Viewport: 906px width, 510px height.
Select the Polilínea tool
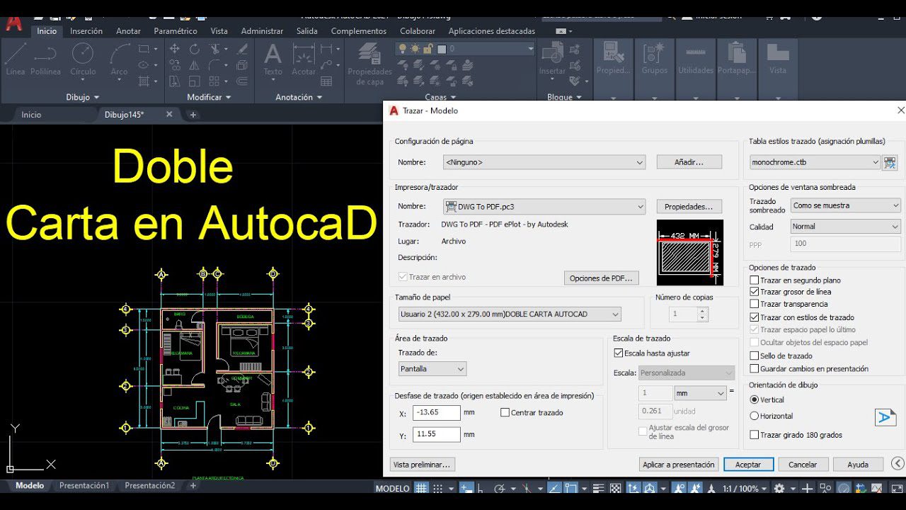point(45,60)
